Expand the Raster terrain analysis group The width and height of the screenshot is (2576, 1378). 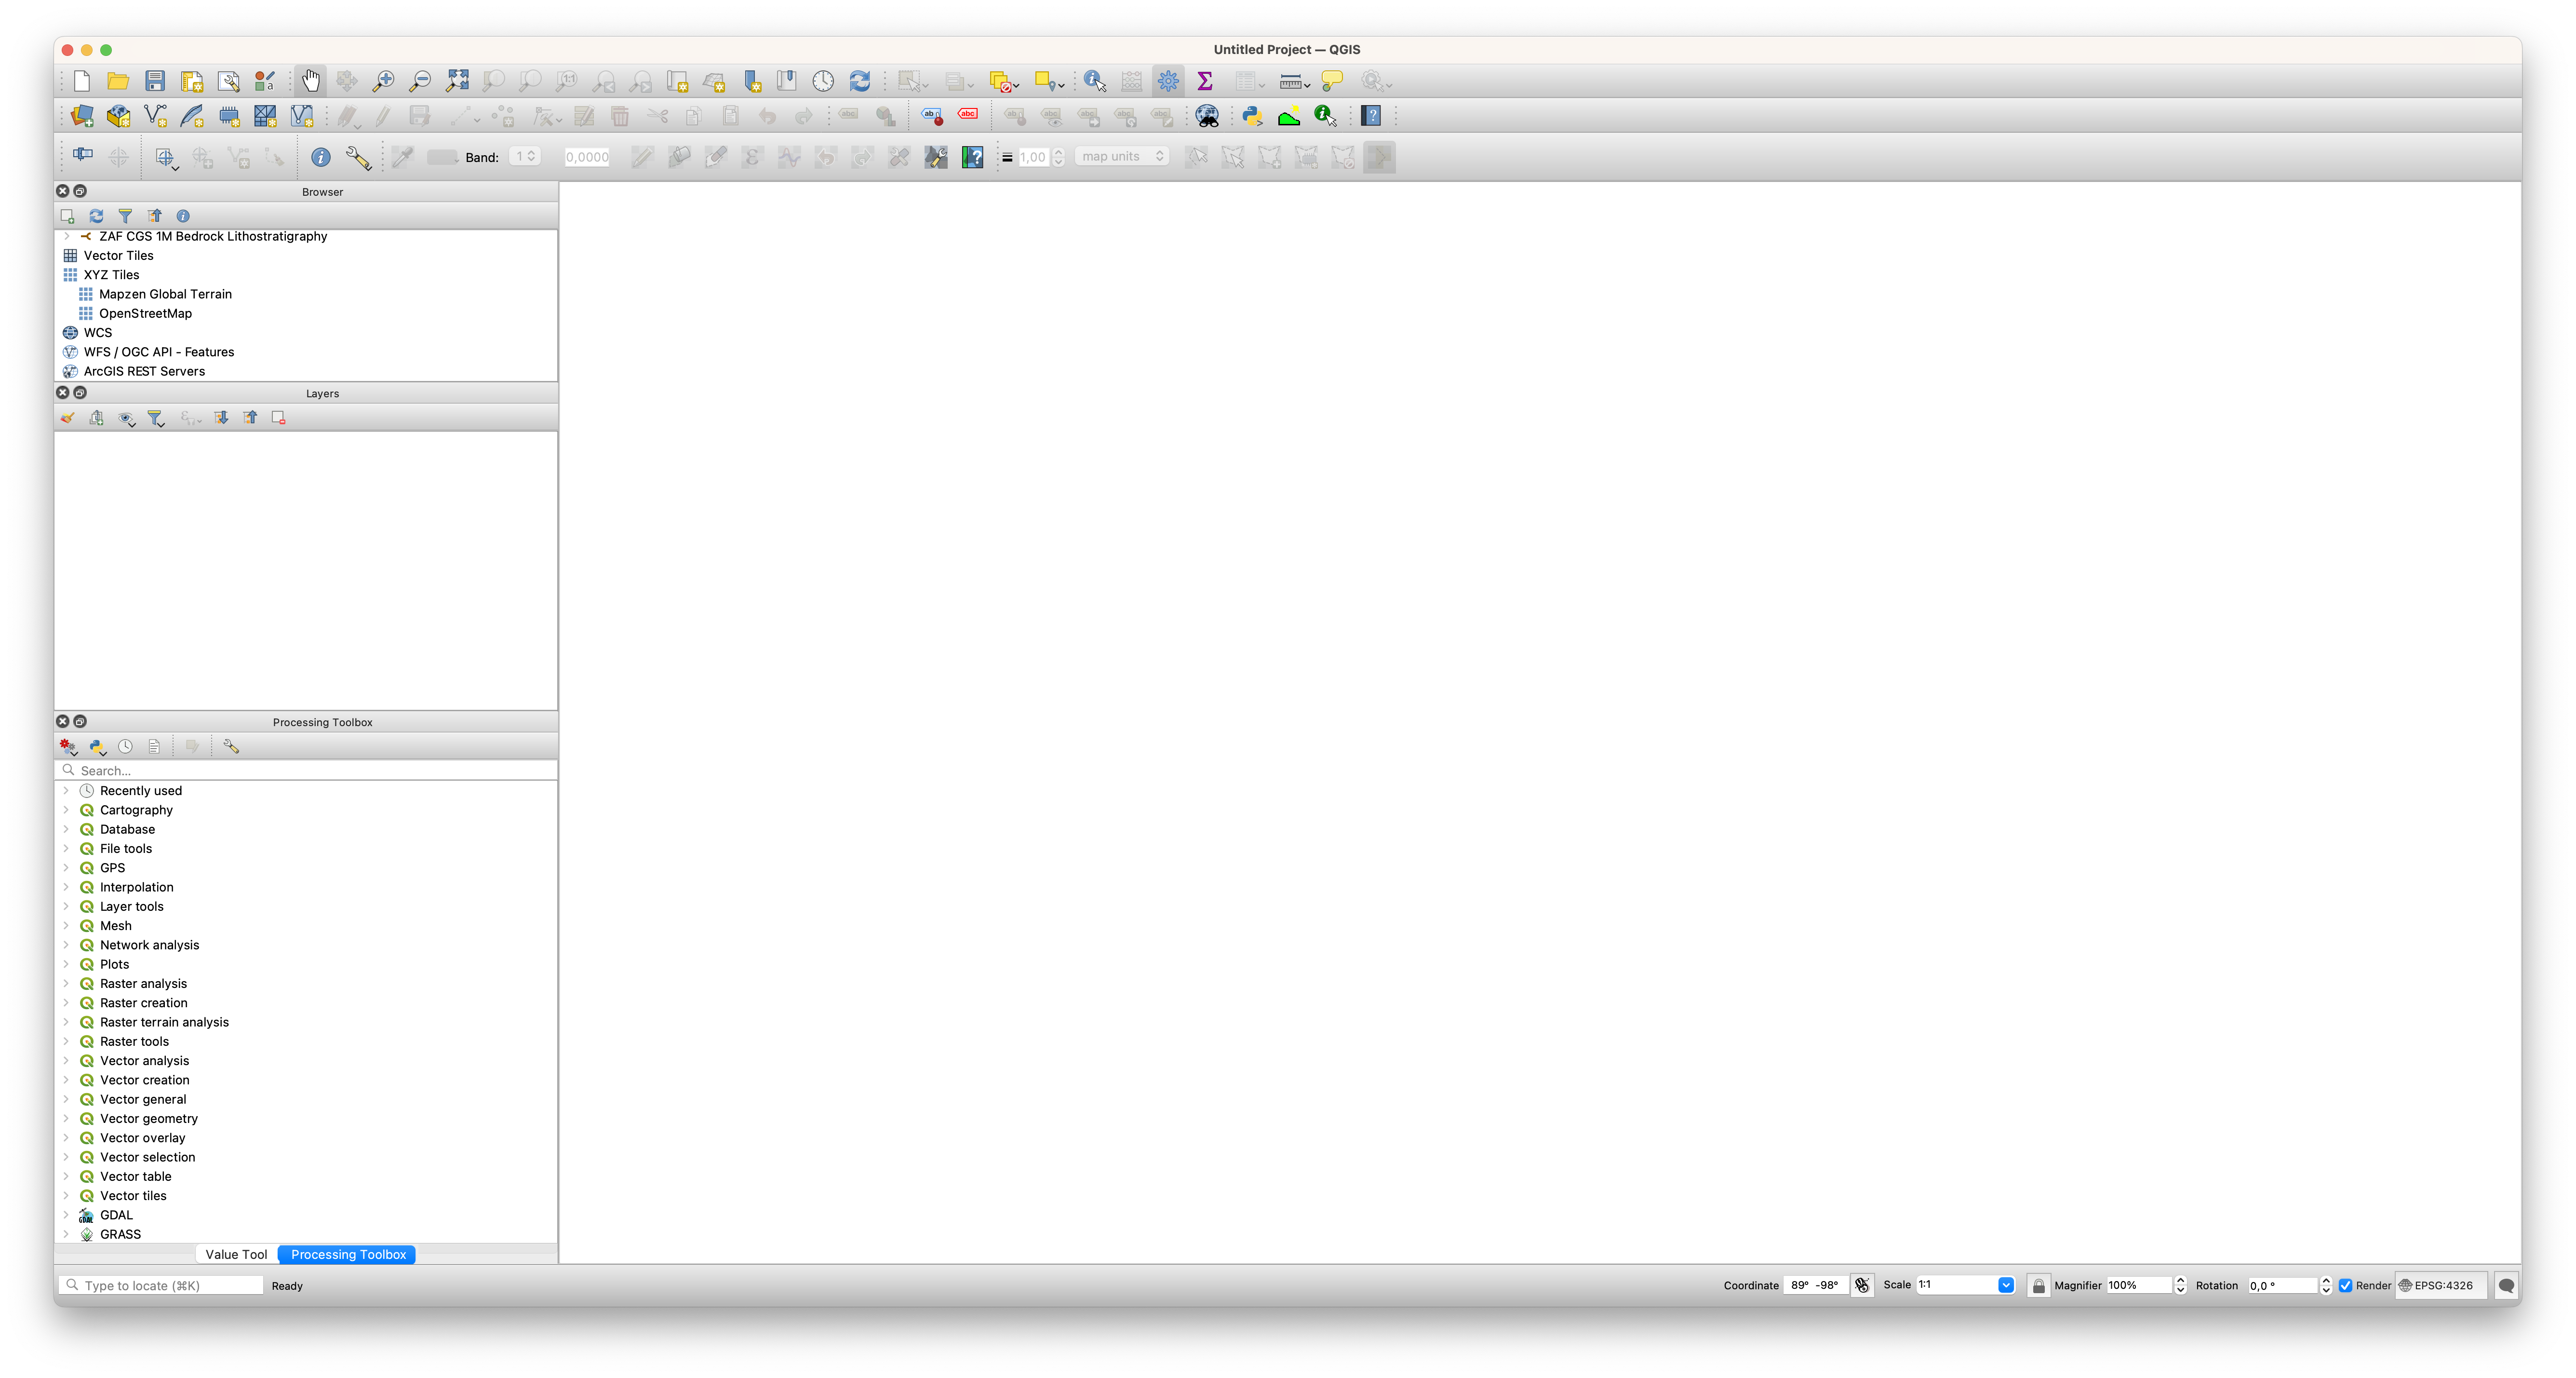point(66,1022)
